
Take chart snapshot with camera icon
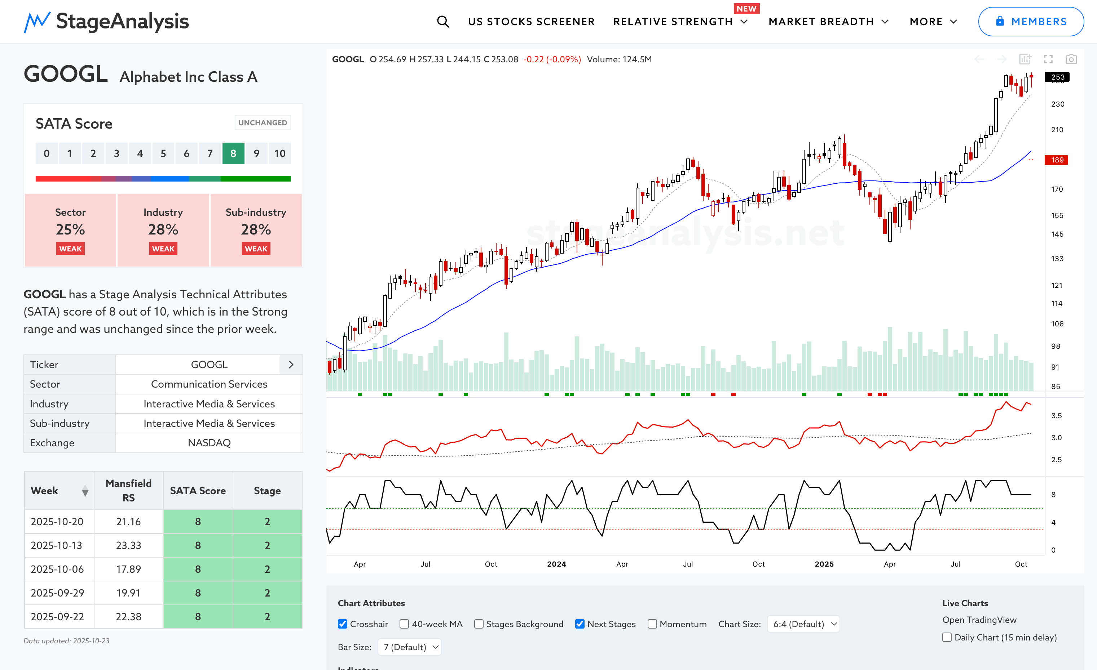tap(1071, 59)
